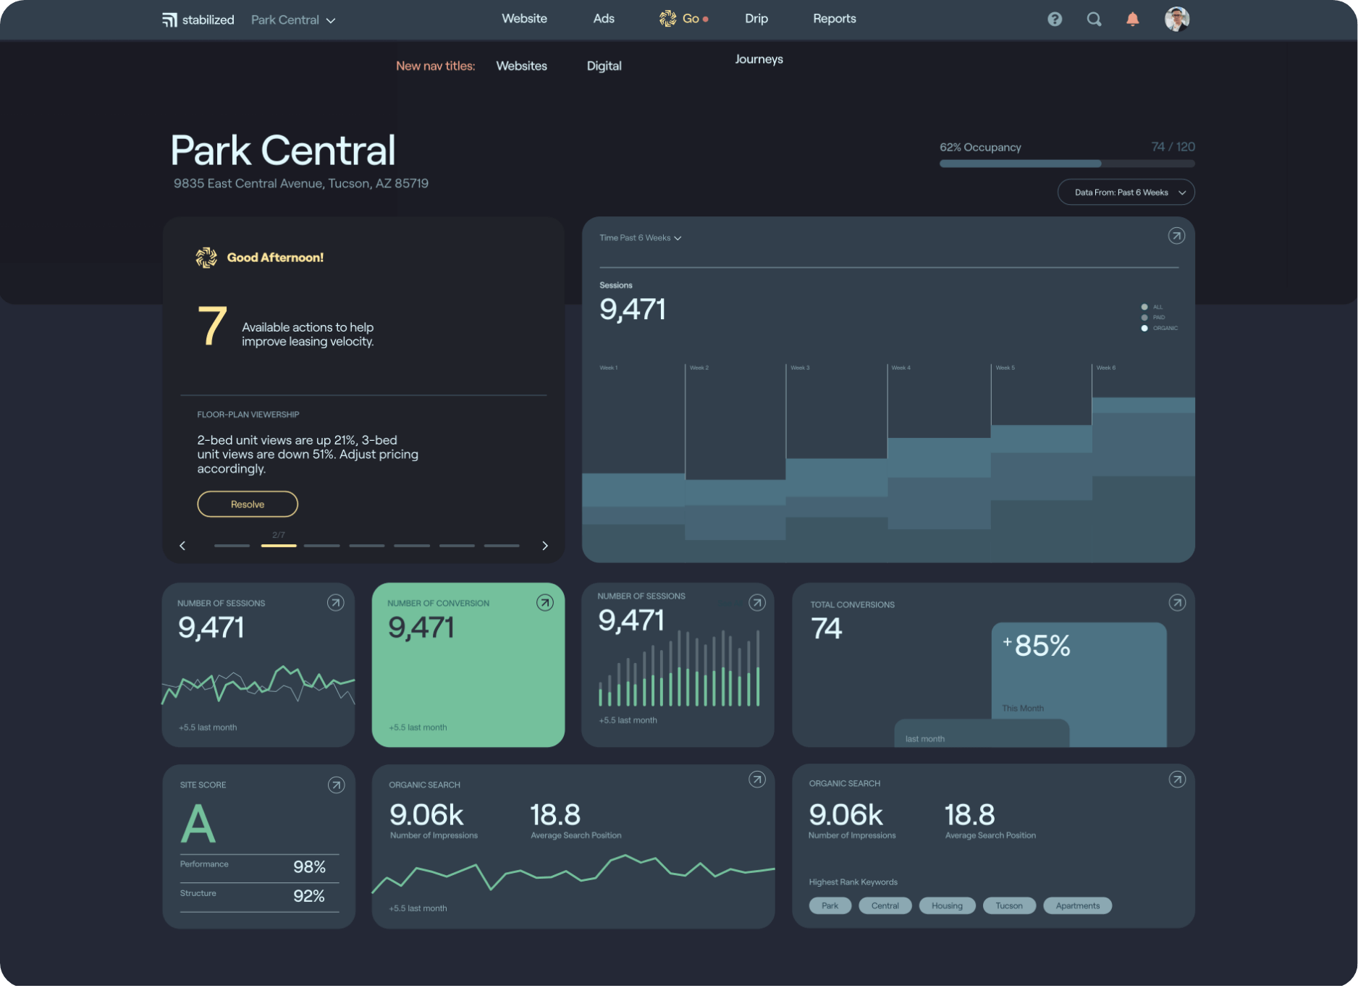The width and height of the screenshot is (1358, 988).
Task: Open the Park Central property dropdown
Action: 293,20
